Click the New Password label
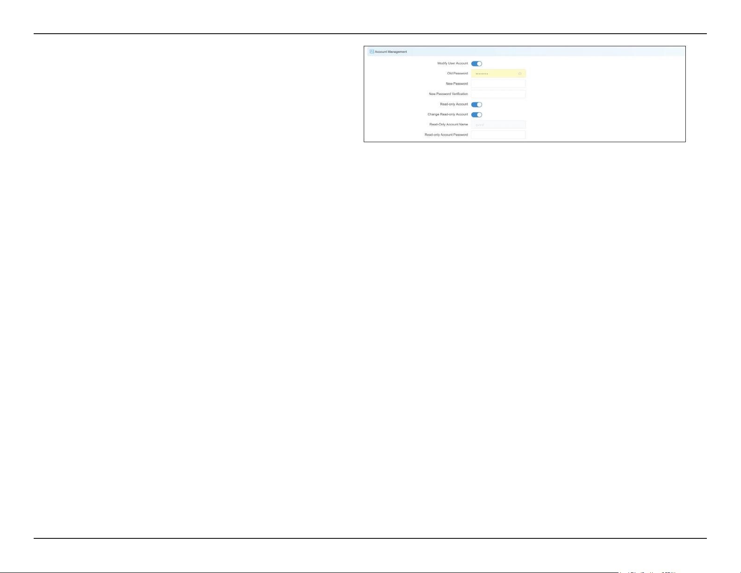This screenshot has height=573, width=741. click(457, 84)
